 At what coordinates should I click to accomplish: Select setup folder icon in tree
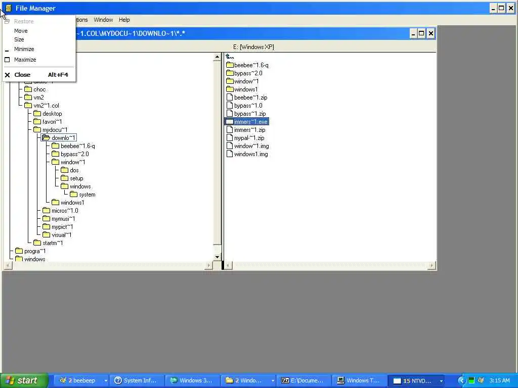coord(64,178)
